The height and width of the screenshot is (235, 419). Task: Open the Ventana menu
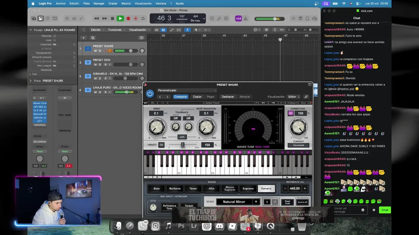tap(161, 4)
